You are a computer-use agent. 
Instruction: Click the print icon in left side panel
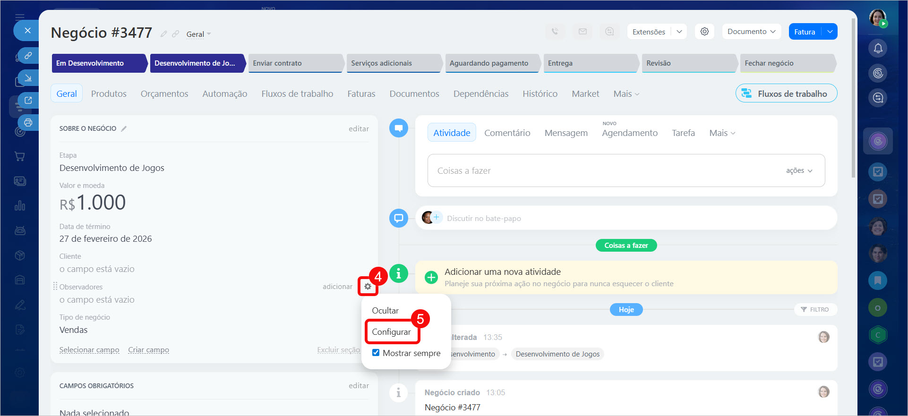pyautogui.click(x=28, y=123)
